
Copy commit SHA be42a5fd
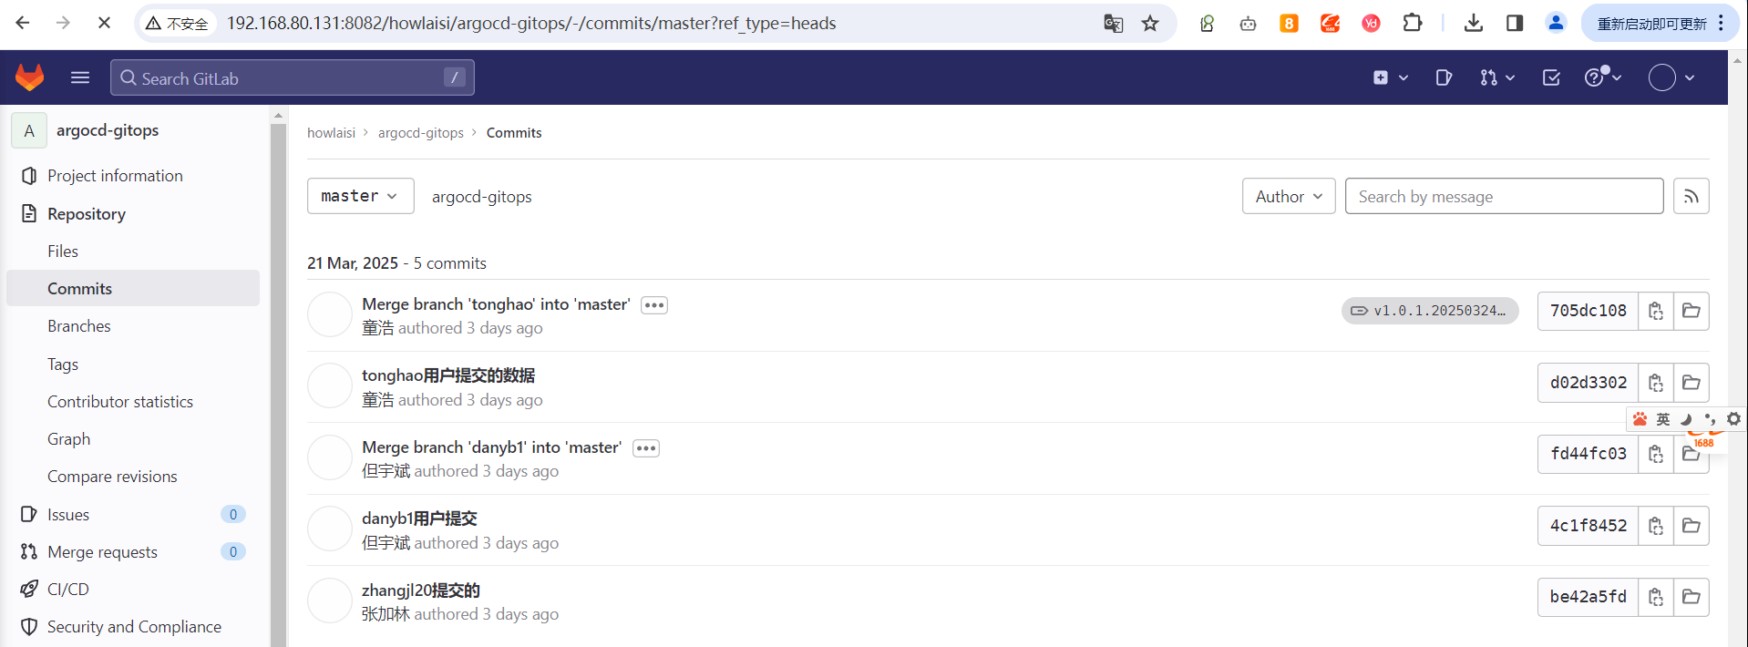pos(1655,597)
